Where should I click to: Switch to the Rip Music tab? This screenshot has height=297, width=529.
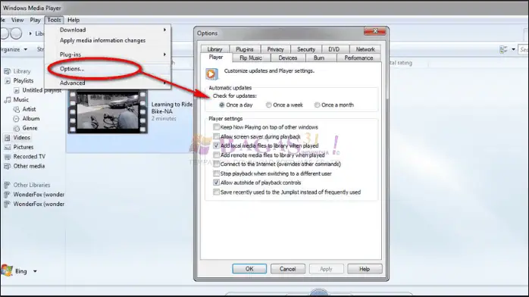click(x=251, y=58)
